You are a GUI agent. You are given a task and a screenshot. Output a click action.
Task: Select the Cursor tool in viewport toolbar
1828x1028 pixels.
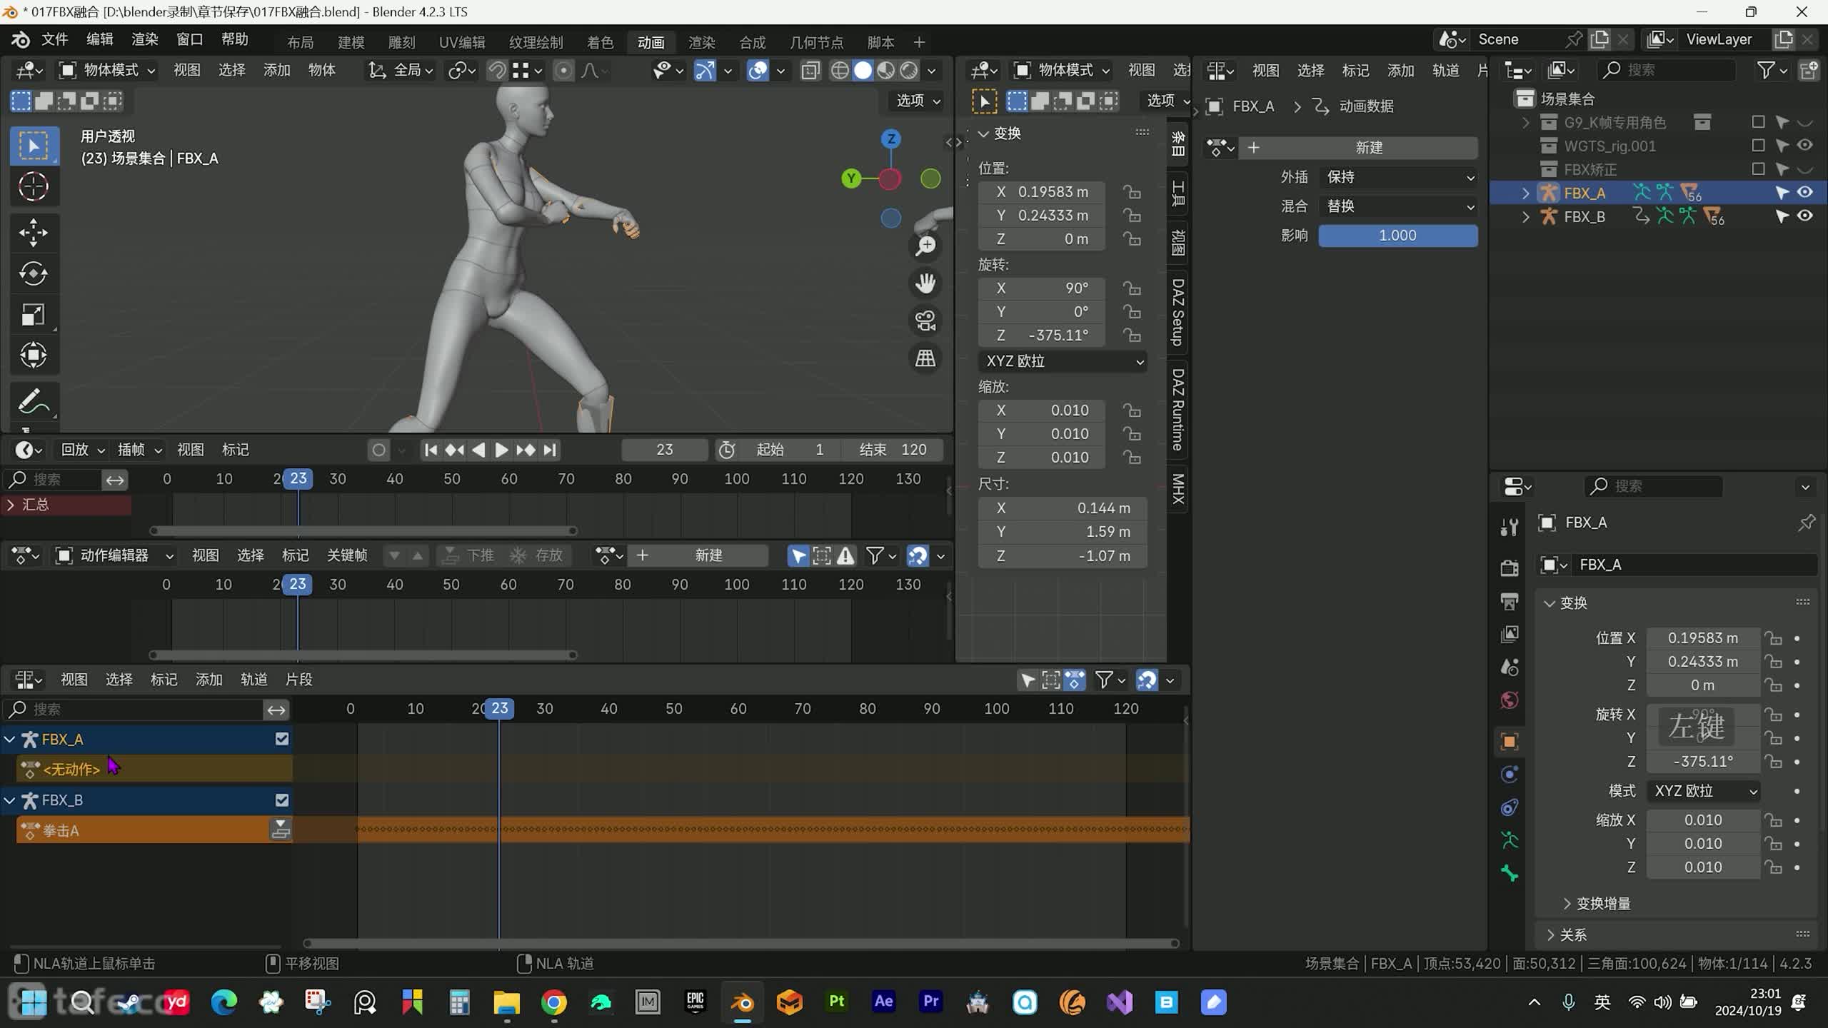[33, 187]
